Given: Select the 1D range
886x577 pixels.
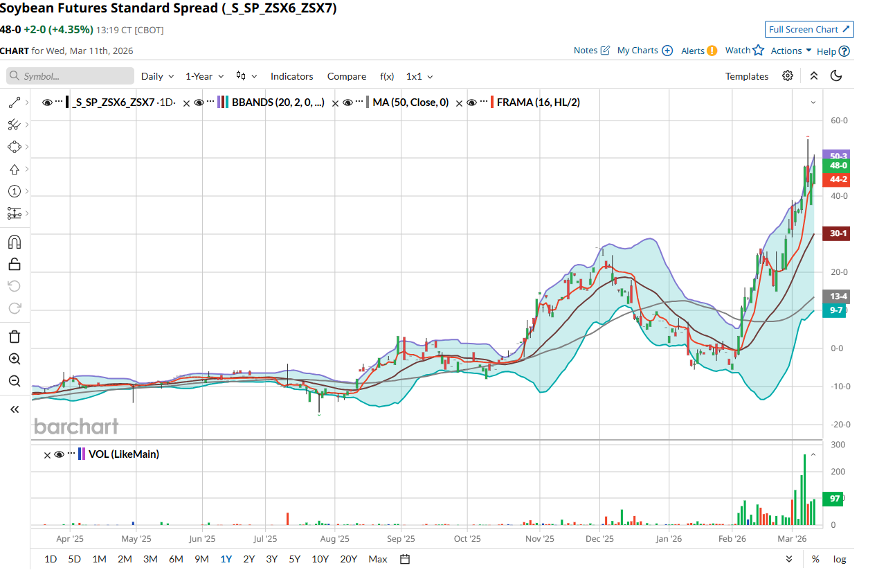Looking at the screenshot, I should [x=51, y=559].
